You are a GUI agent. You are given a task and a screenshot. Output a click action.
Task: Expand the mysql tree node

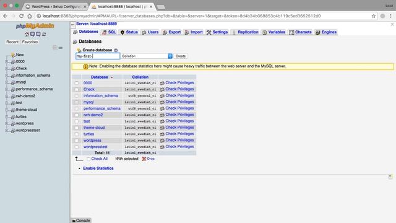pyautogui.click(x=7, y=82)
